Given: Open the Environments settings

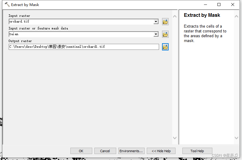Looking at the screenshot, I should coord(131,151).
